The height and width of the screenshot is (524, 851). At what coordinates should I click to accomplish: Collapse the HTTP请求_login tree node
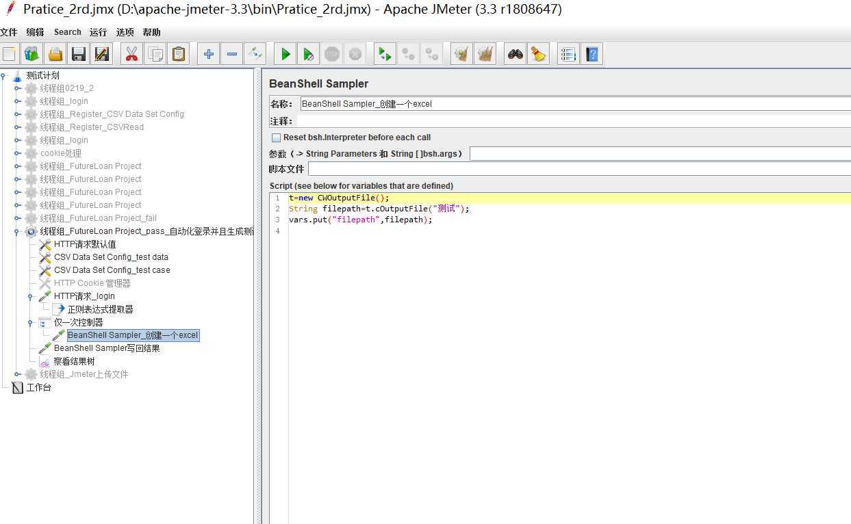(30, 297)
